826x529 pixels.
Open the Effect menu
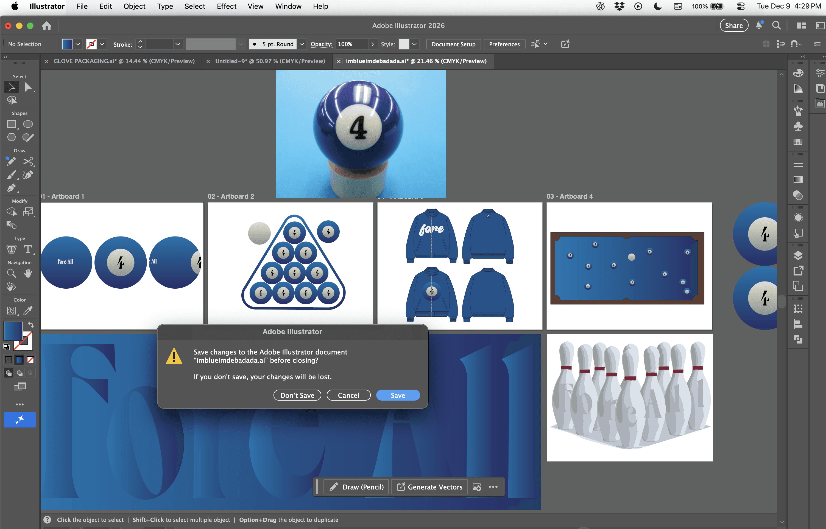click(226, 6)
